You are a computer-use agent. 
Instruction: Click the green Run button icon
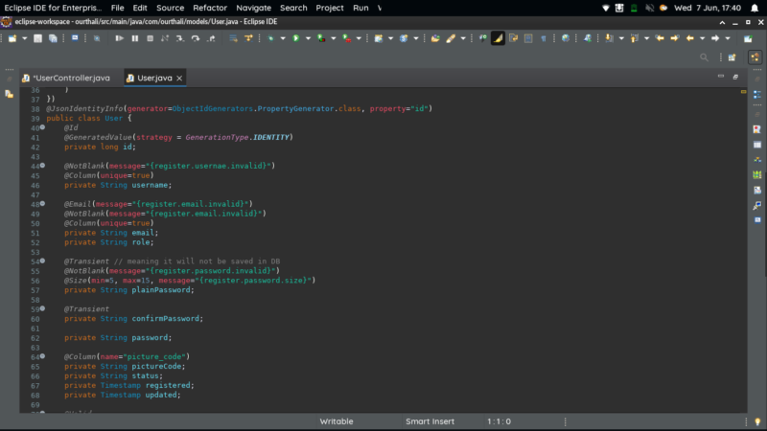point(295,38)
